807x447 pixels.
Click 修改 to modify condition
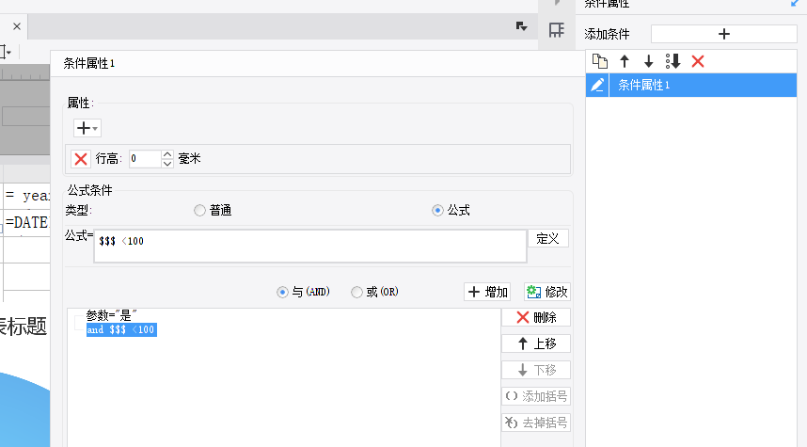[547, 292]
